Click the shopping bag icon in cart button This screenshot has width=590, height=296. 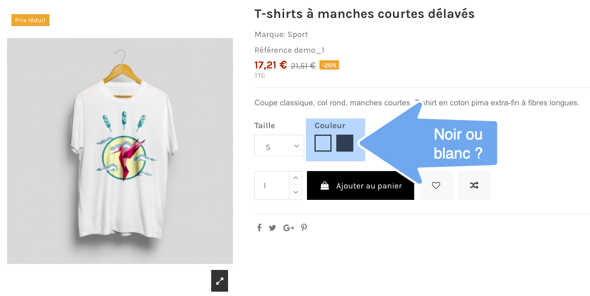[324, 186]
